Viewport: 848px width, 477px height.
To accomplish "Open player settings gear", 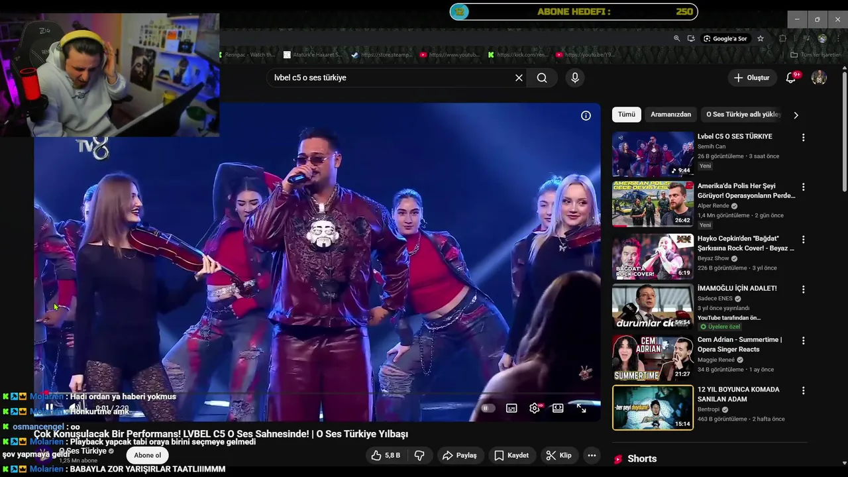I will (x=535, y=408).
